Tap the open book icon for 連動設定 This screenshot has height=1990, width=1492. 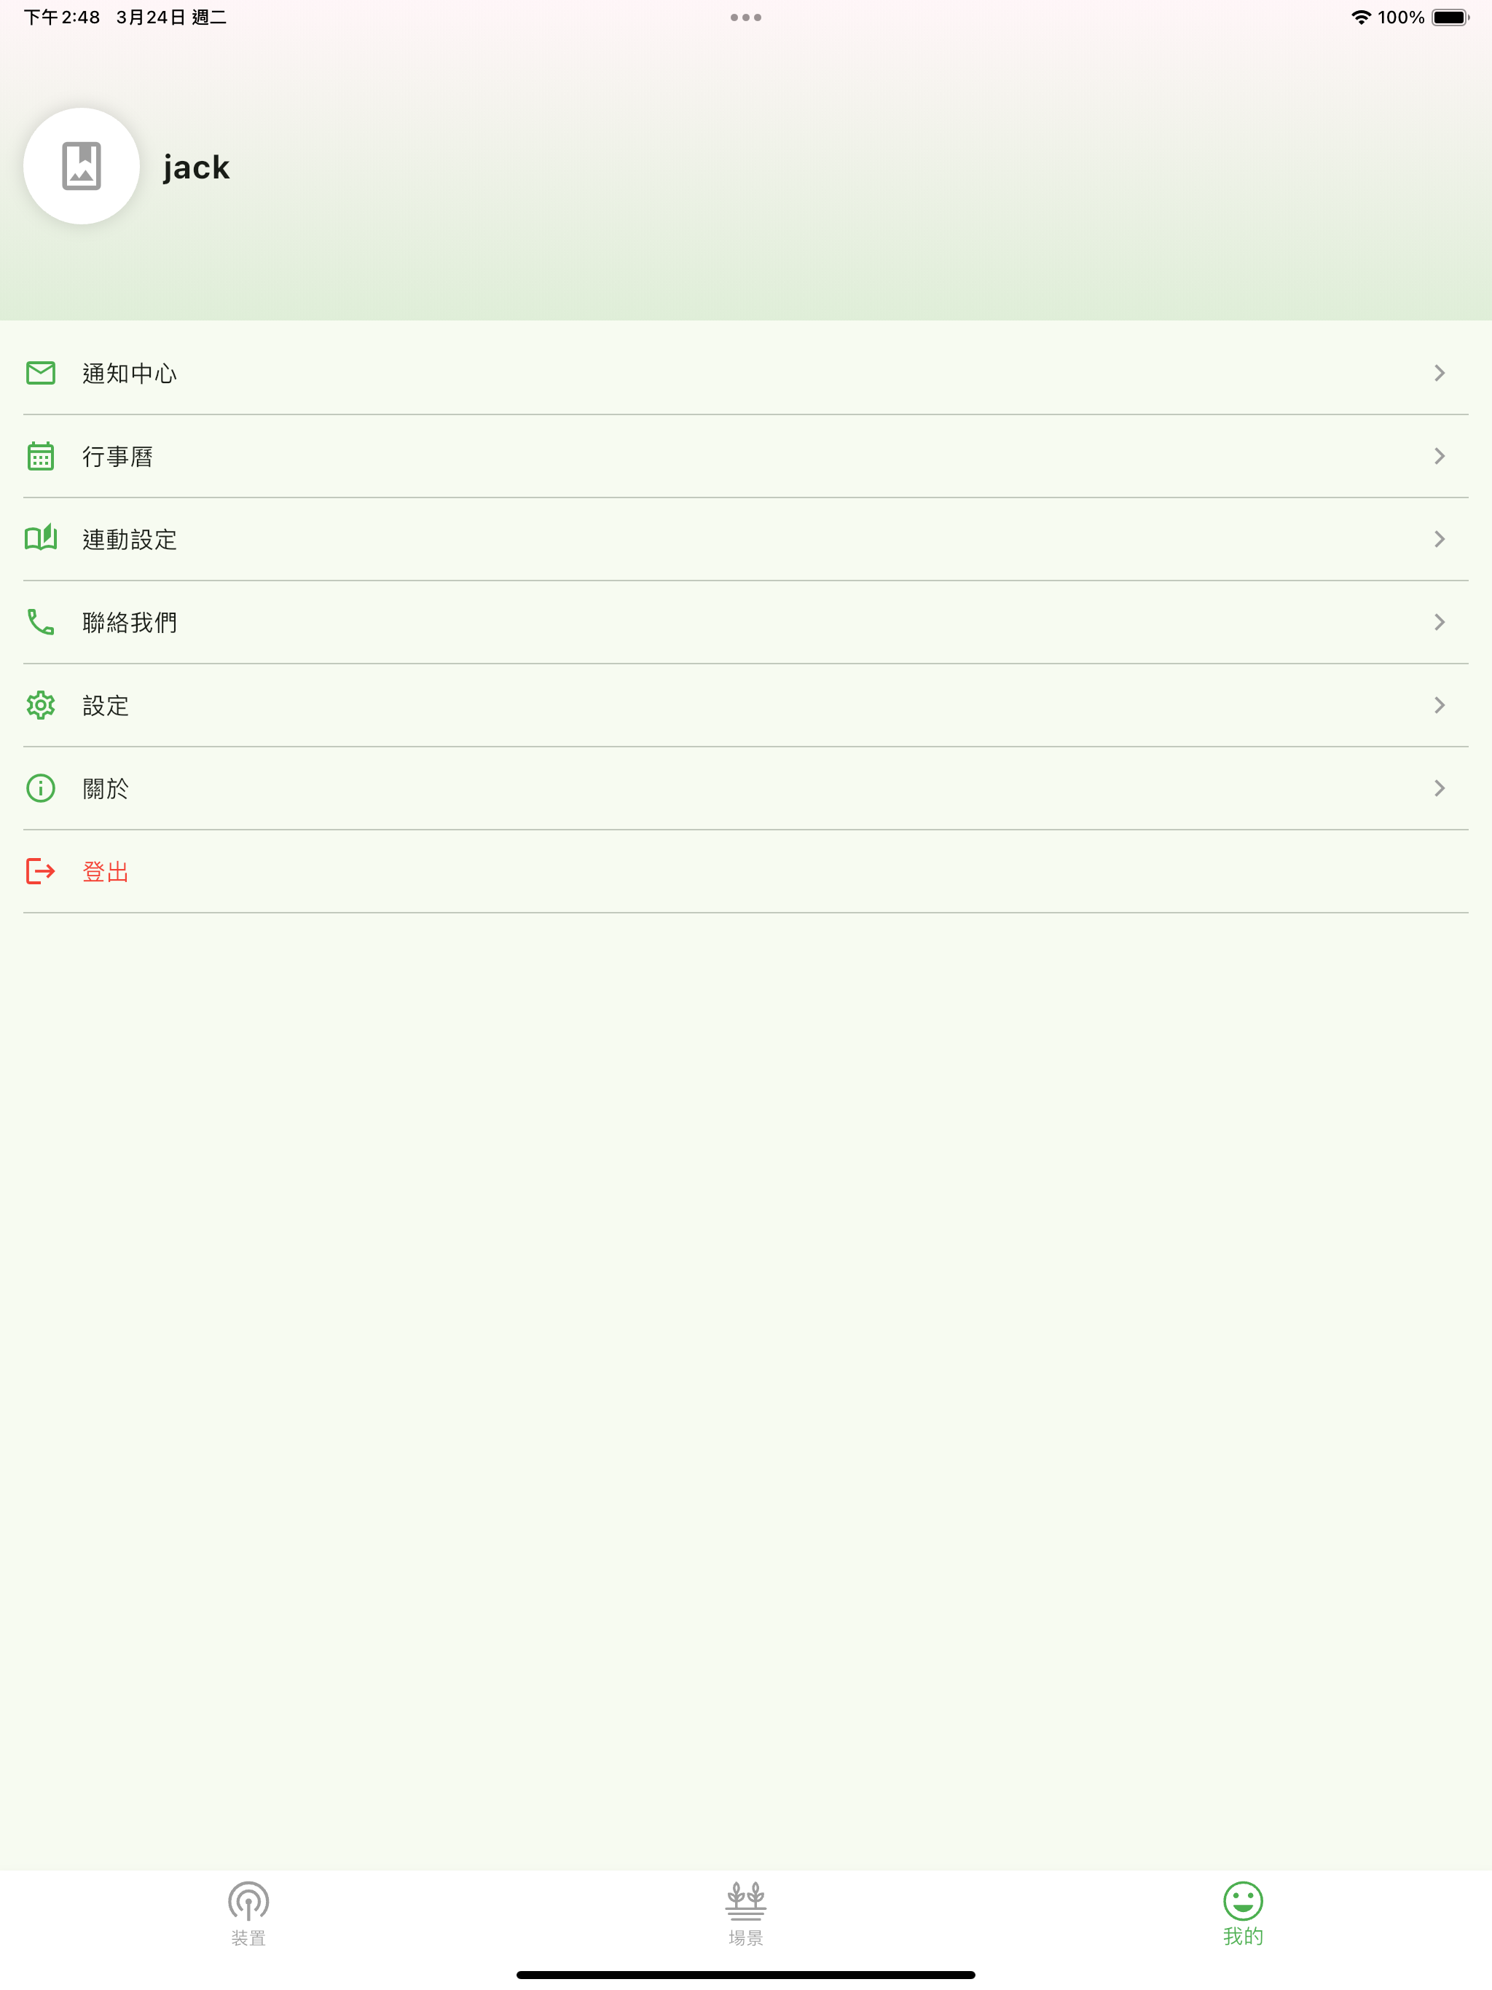tap(41, 538)
